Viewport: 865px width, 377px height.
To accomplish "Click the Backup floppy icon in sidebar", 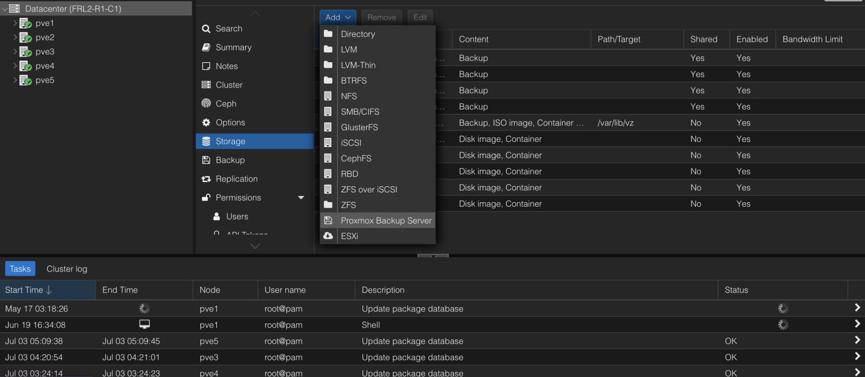I will (x=206, y=160).
